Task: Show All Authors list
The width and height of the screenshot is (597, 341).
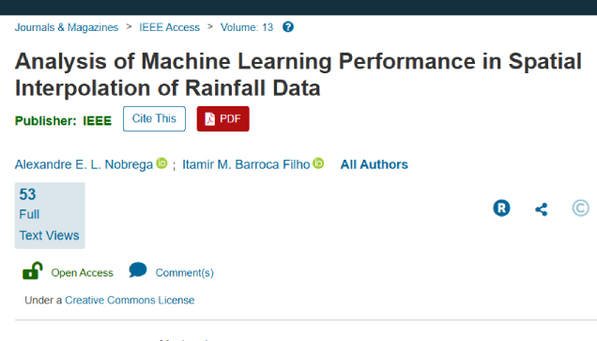Action: (374, 164)
